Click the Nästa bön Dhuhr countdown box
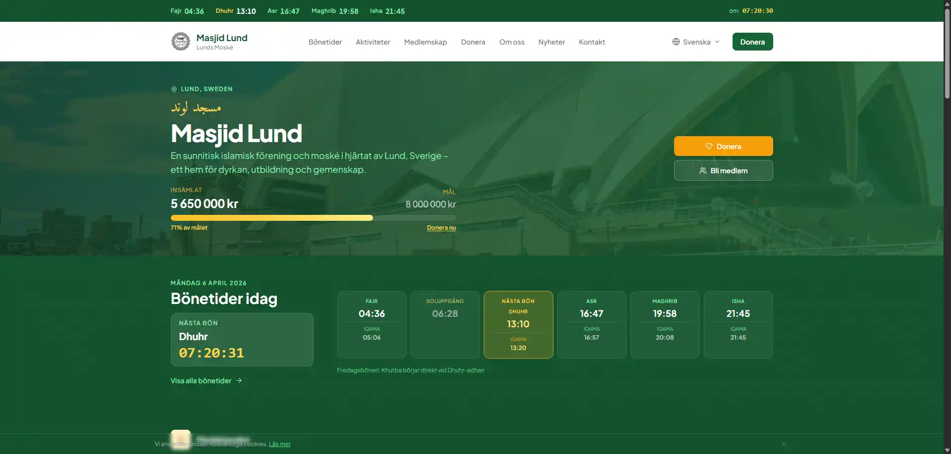The image size is (951, 454). (x=242, y=340)
